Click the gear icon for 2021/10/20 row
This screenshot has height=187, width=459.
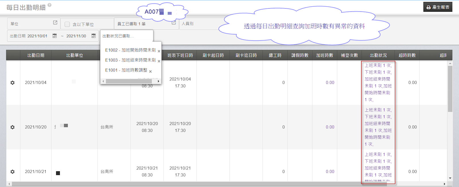(13, 127)
